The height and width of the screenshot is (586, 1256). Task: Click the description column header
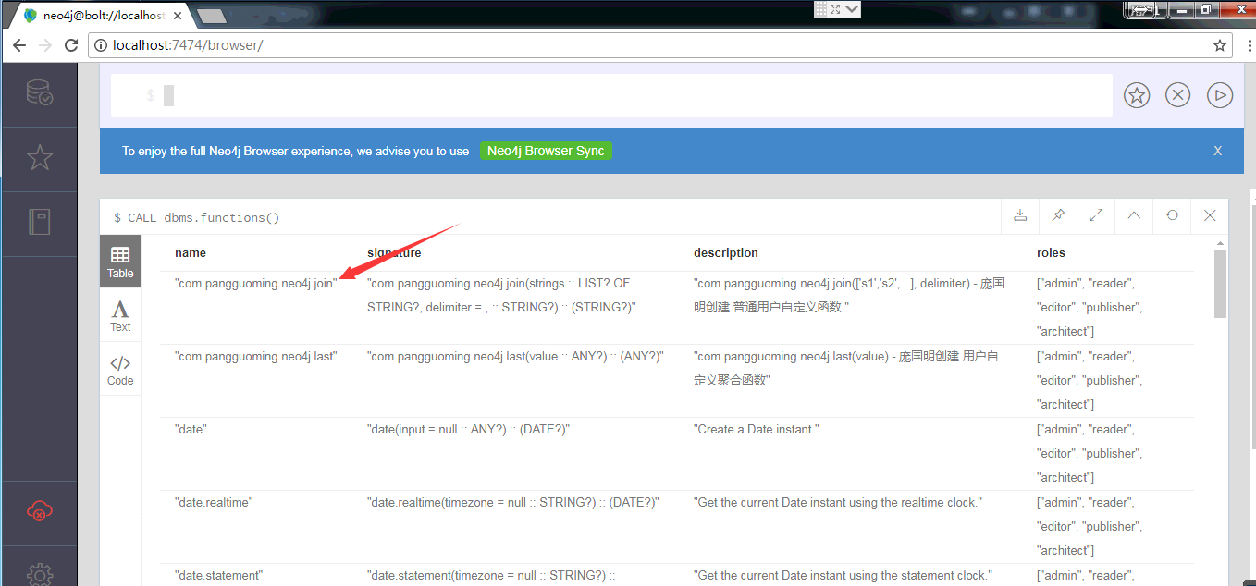pyautogui.click(x=726, y=252)
